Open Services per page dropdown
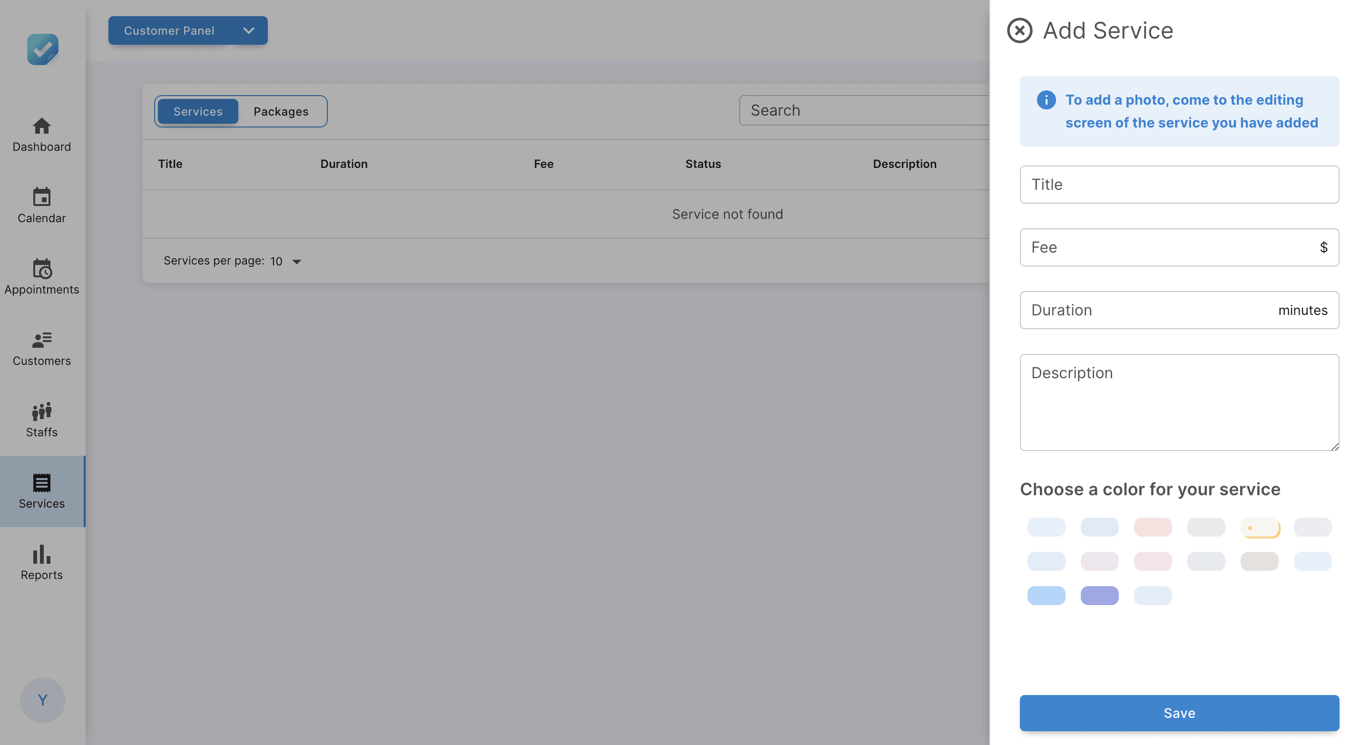The image size is (1370, 745). (x=285, y=261)
